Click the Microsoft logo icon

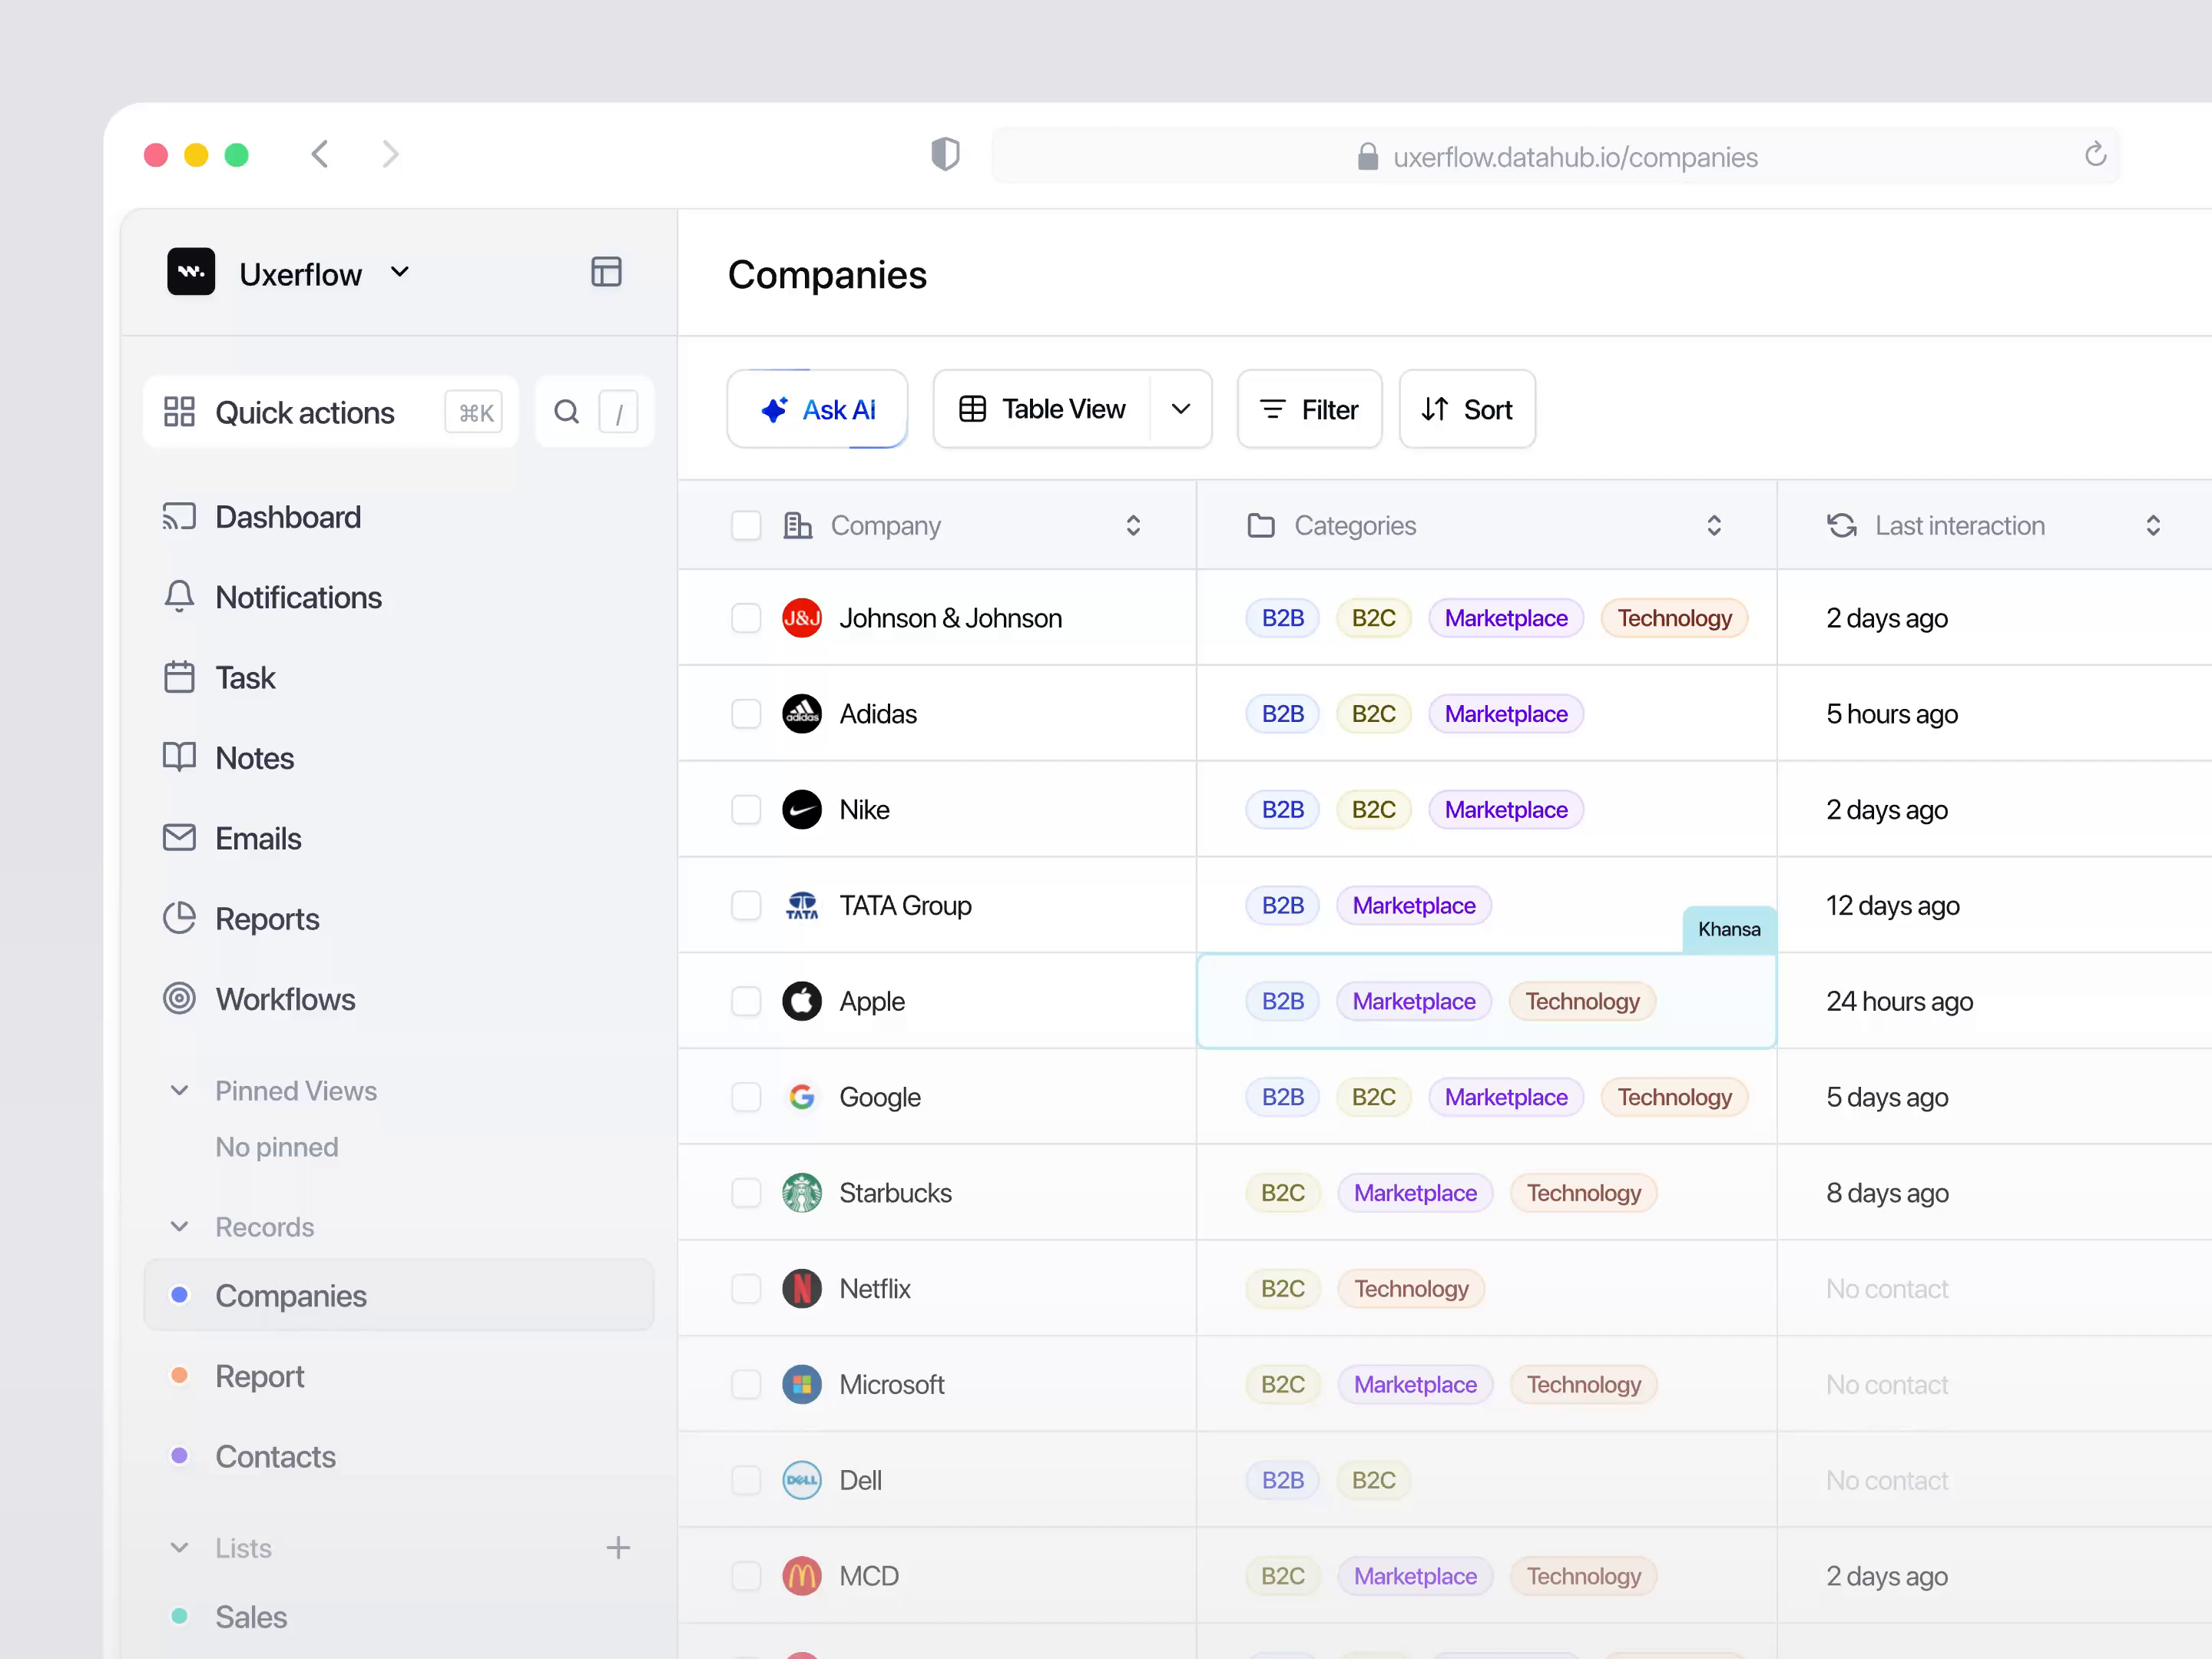tap(801, 1385)
